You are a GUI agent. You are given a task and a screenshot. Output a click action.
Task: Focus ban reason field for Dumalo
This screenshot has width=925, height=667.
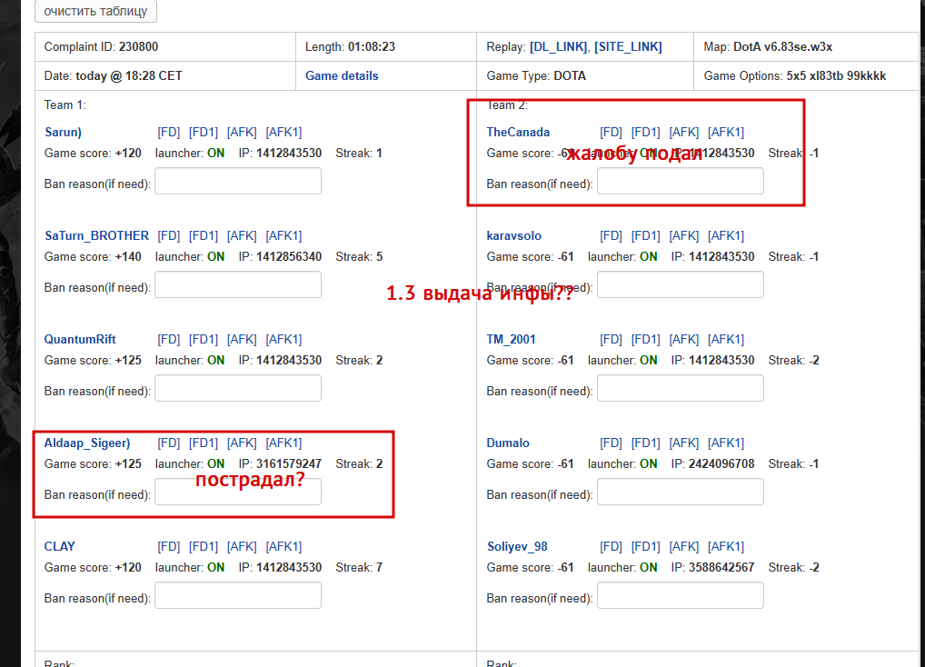[681, 492]
